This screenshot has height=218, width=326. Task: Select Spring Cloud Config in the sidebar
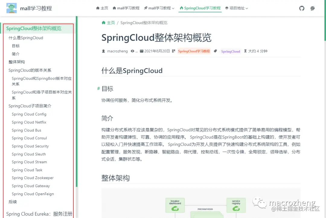(29, 114)
